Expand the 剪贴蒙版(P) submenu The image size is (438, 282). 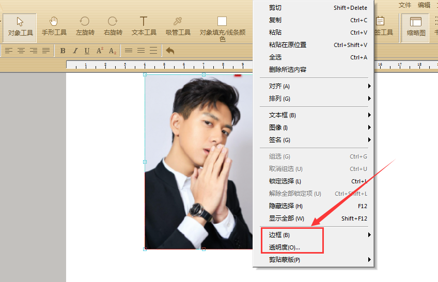(x=314, y=260)
